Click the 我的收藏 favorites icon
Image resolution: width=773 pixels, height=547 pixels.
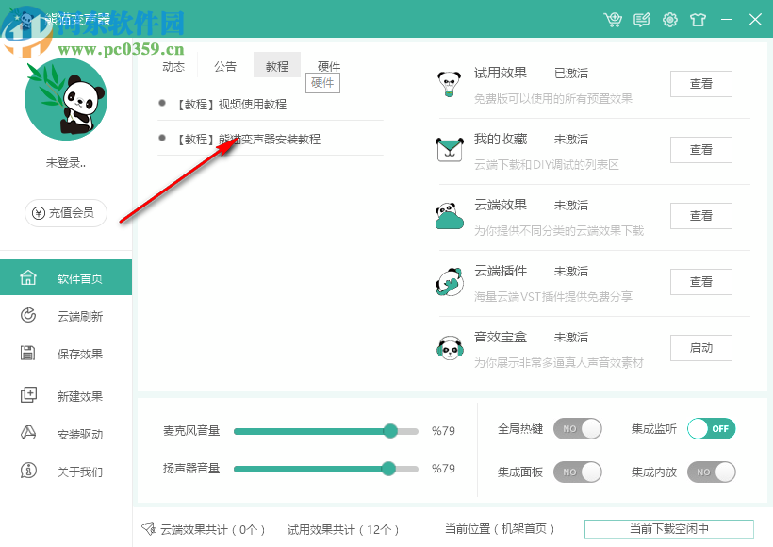[450, 149]
